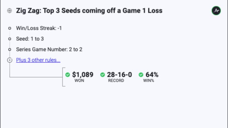
Task: Click the bullet circle beside Seed rule
Action: click(x=10, y=39)
